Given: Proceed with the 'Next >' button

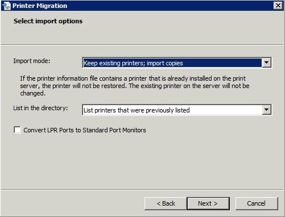Looking at the screenshot, I should coord(208,203).
